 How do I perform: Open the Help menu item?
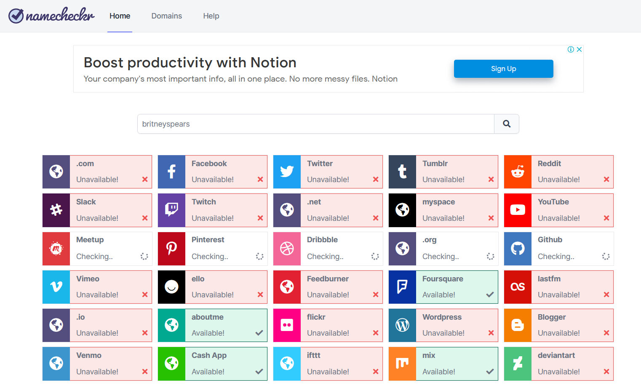(x=211, y=16)
